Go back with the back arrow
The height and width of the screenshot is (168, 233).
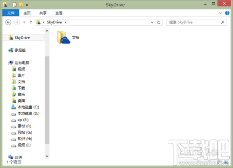[x=8, y=22]
